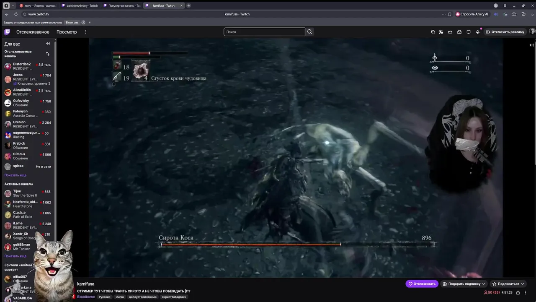536x302 pixels.
Task: Open the address bar ellipsis menu
Action: (x=444, y=14)
